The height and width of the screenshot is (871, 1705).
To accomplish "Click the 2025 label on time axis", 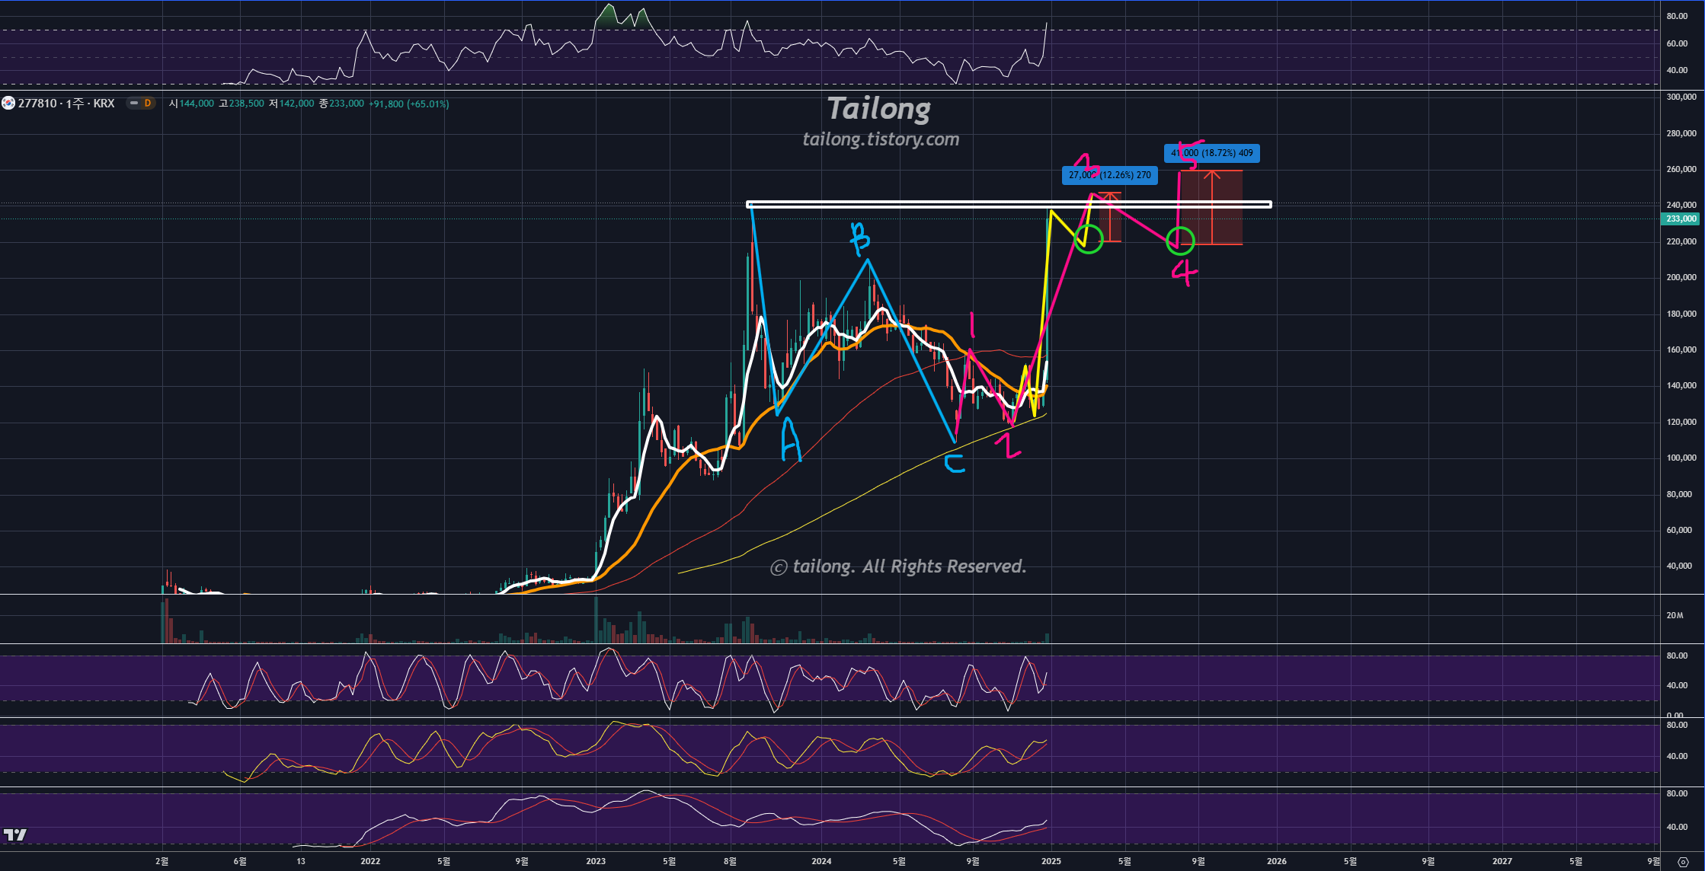I will tap(1051, 861).
